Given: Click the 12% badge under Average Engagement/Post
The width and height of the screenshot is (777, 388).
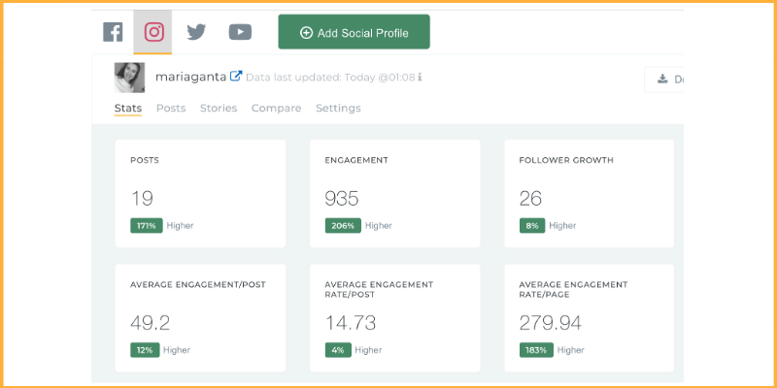Looking at the screenshot, I should [145, 350].
